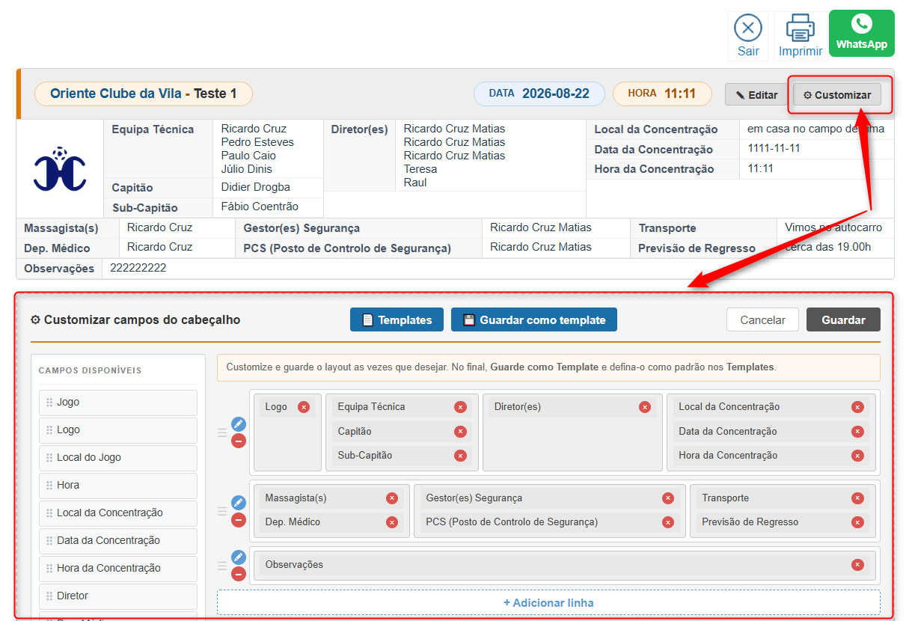909x621 pixels.
Task: Select the Jogo available field item
Action: tap(118, 403)
